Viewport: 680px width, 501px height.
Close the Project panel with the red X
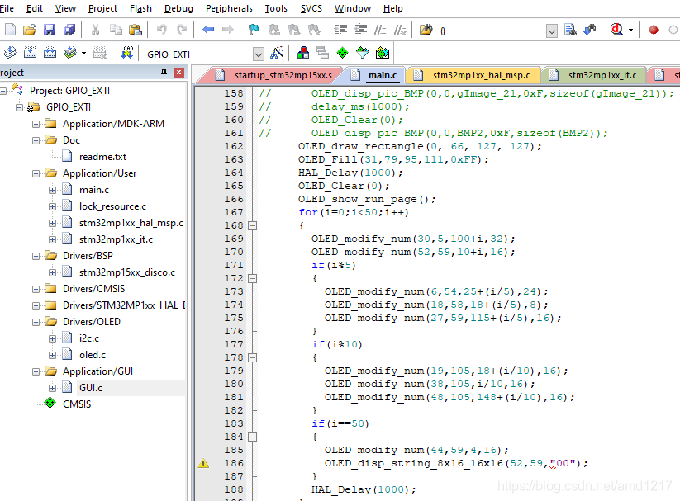(x=178, y=73)
